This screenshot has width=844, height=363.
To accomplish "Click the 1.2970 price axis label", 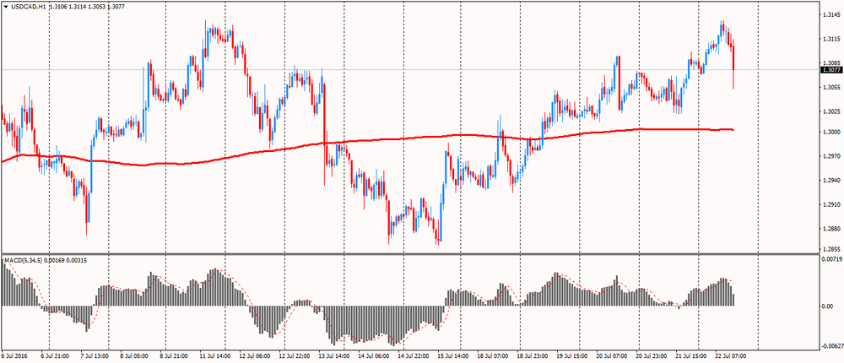I will click(830, 156).
